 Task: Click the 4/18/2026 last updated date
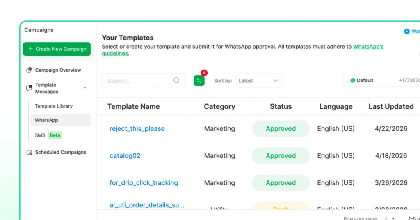pyautogui.click(x=391, y=156)
